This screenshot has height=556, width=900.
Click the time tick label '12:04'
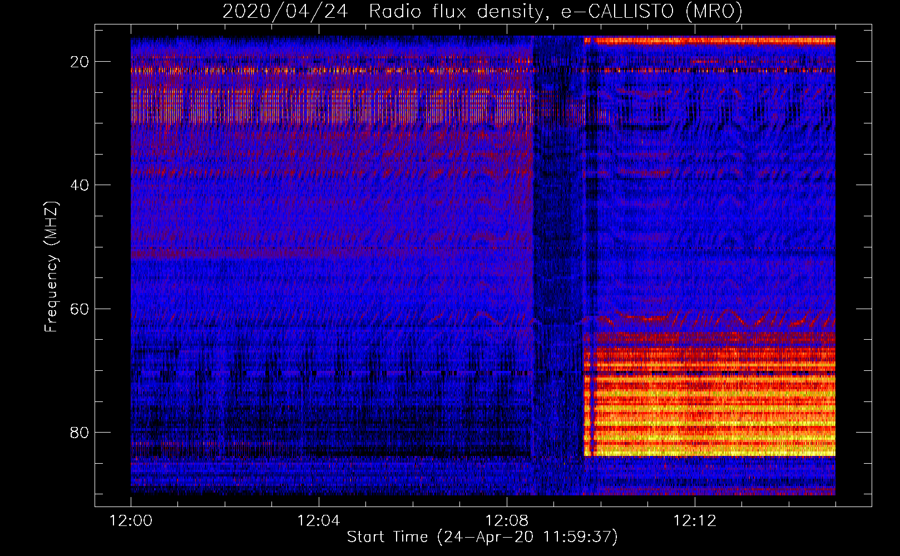point(319,521)
